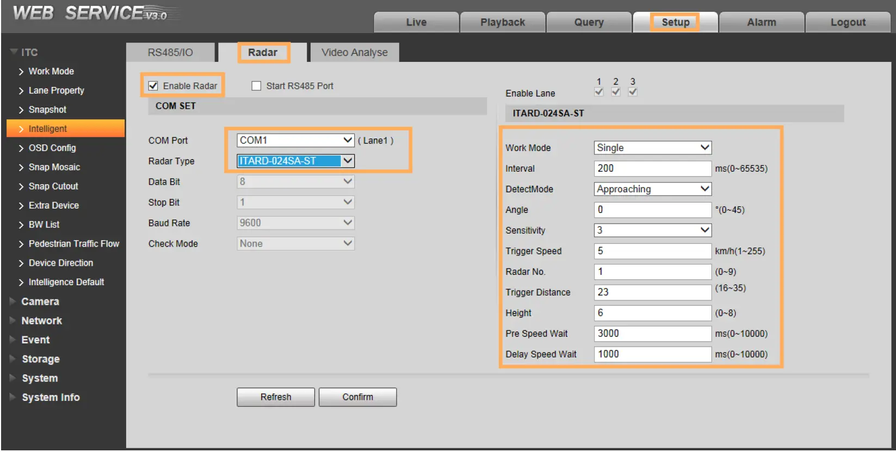Click the Height input field
The image size is (896, 452).
point(653,313)
